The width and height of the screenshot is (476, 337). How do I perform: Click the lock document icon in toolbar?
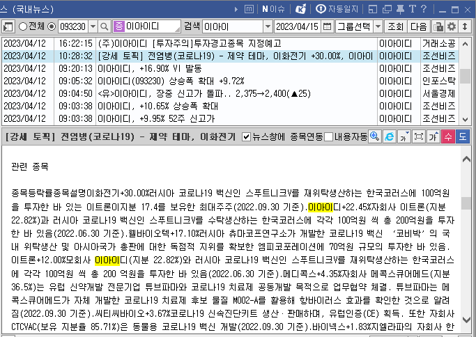point(438,26)
